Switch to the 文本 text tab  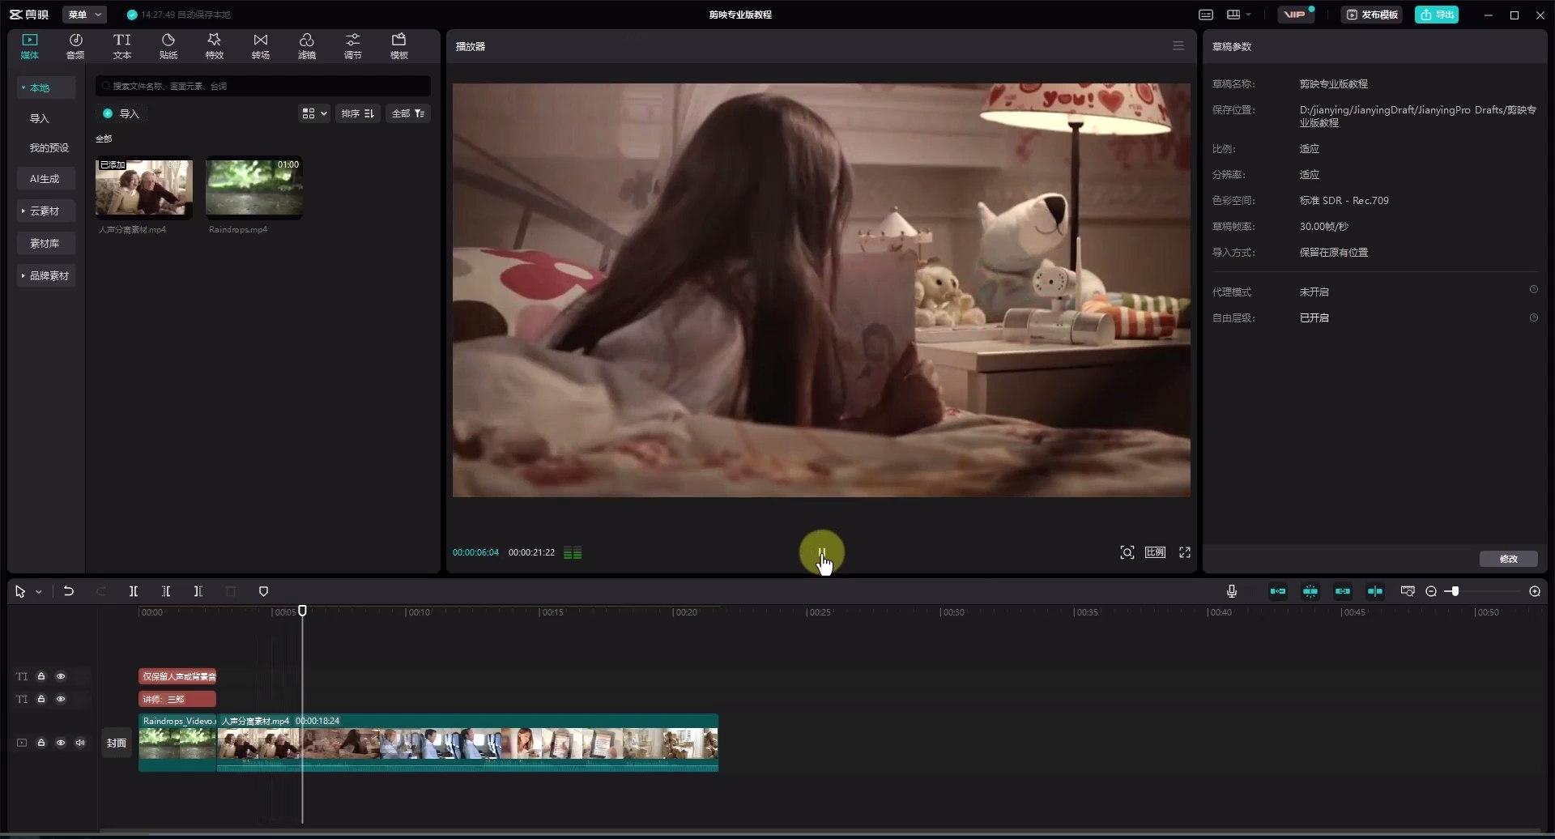[121, 46]
